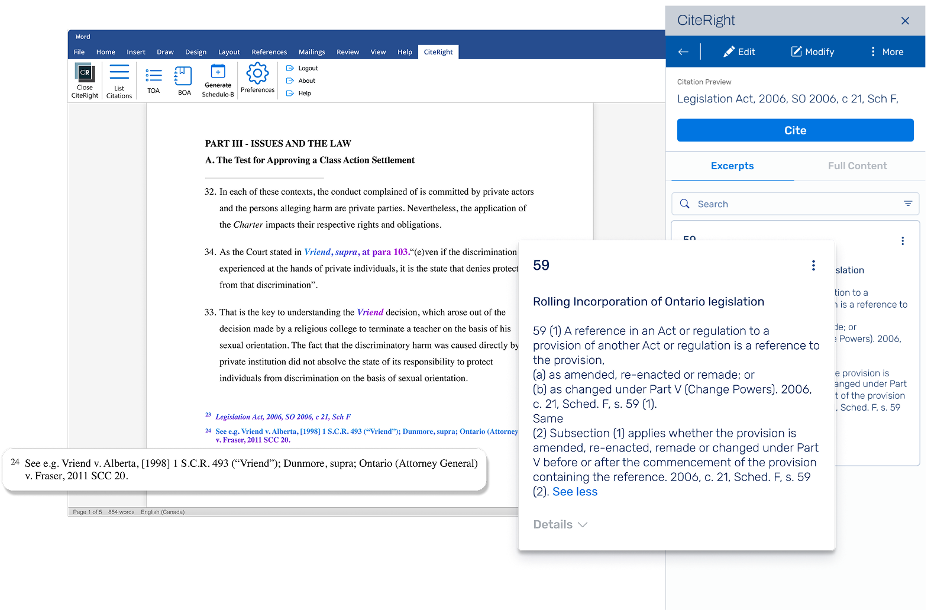Click the Close CiteRight ribbon icon
931x616 pixels.
tap(85, 80)
